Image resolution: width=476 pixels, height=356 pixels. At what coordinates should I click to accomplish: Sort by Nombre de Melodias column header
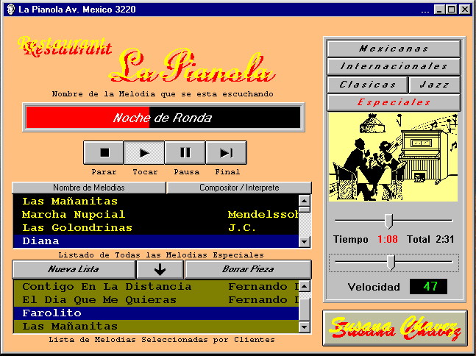point(89,188)
